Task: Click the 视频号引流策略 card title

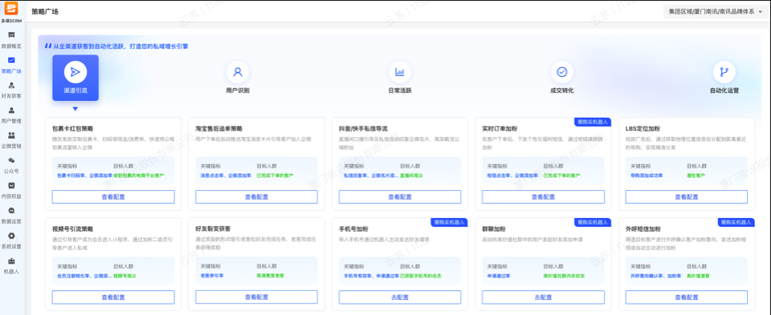Action: tap(72, 229)
